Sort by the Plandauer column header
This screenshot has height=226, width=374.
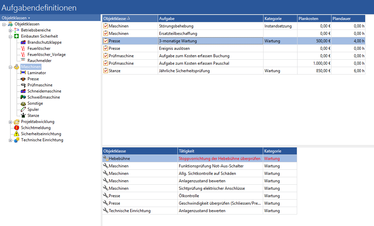point(348,19)
